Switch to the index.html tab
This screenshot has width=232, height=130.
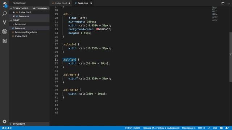(61, 3)
